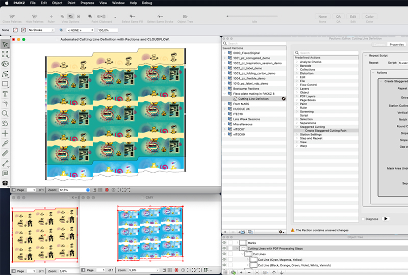Select the arrow selection tool
This screenshot has height=275, width=408.
coord(5,44)
